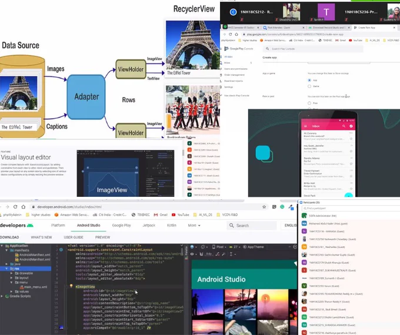Open Download reports in Play Console
The width and height of the screenshot is (400, 335).
[234, 81]
